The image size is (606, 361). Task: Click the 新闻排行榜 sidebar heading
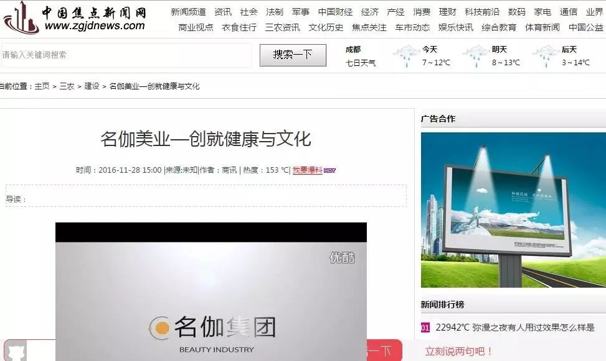pos(443,304)
